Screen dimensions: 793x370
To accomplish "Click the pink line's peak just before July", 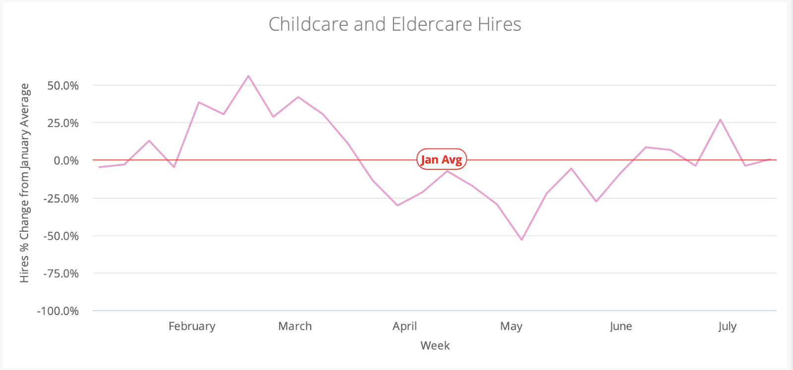I will point(720,119).
